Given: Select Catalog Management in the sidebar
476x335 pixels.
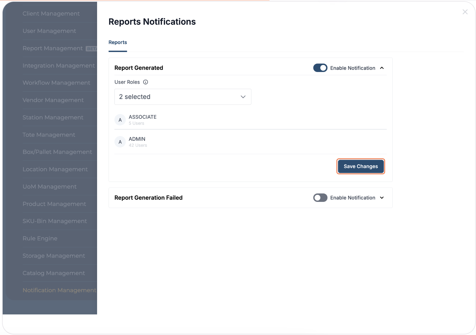Looking at the screenshot, I should click(54, 273).
